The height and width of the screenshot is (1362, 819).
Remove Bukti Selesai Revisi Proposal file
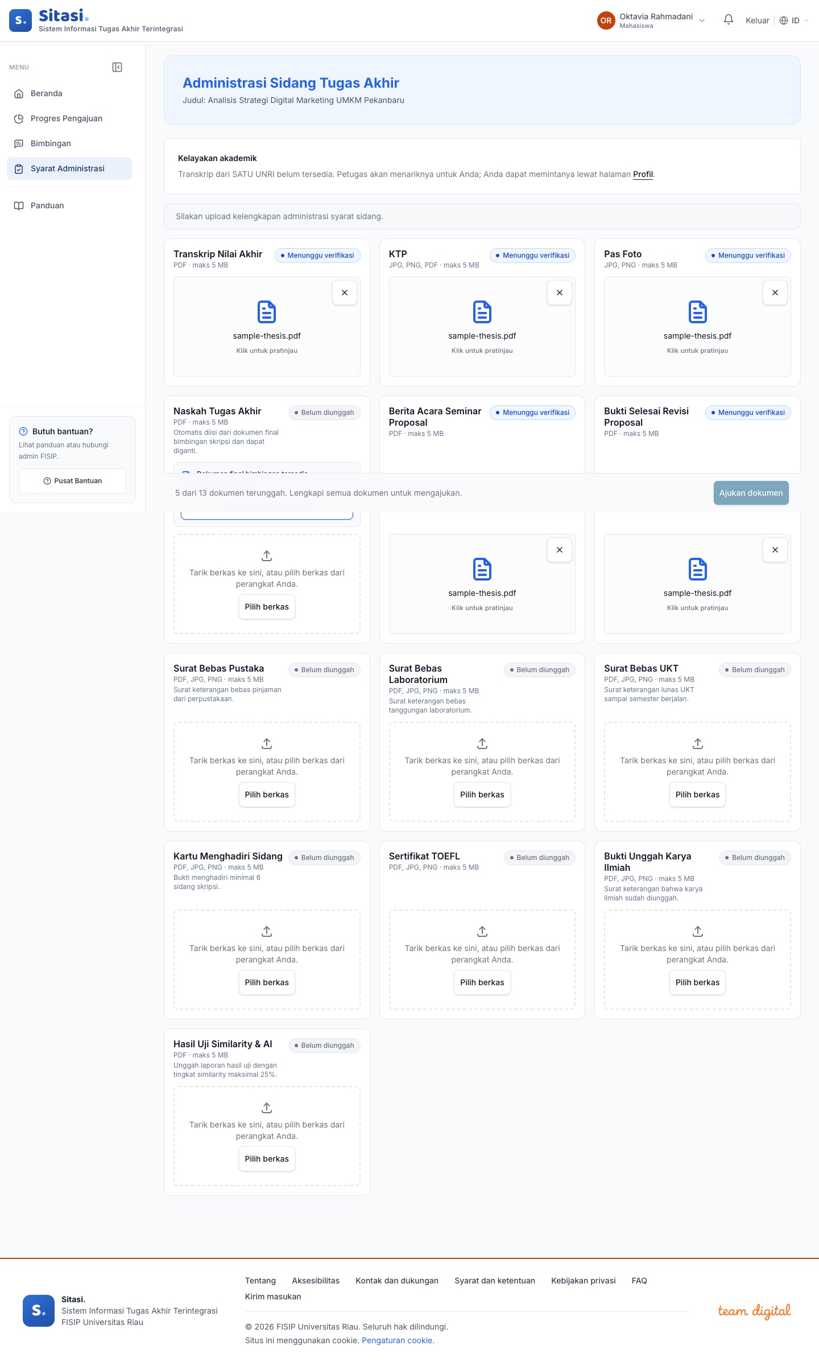point(775,550)
